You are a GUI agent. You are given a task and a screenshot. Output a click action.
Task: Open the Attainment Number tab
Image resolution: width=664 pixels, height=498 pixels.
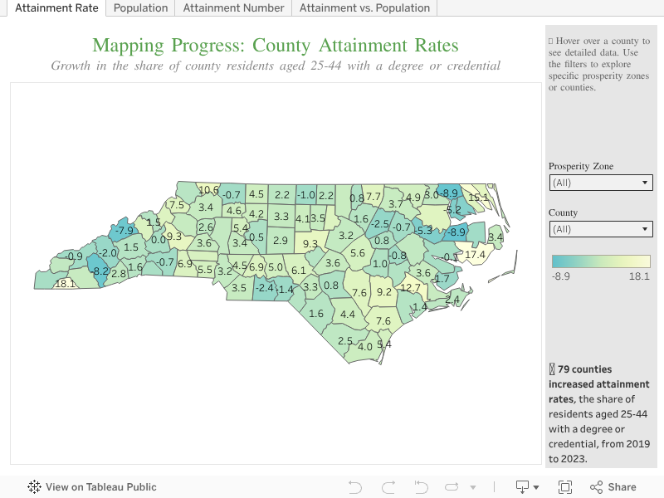[233, 8]
